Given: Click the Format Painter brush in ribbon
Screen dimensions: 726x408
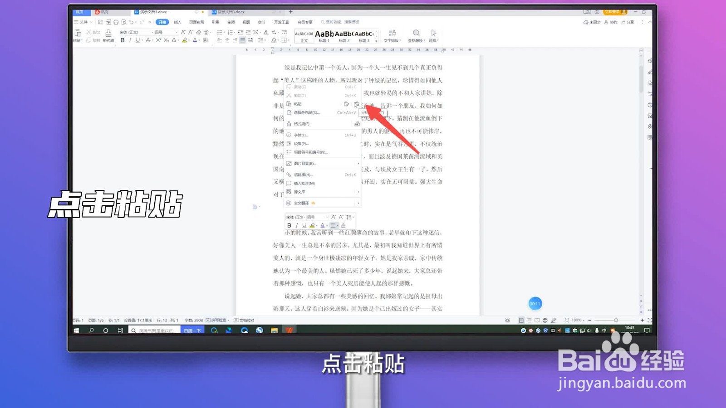Looking at the screenshot, I should 108,33.
